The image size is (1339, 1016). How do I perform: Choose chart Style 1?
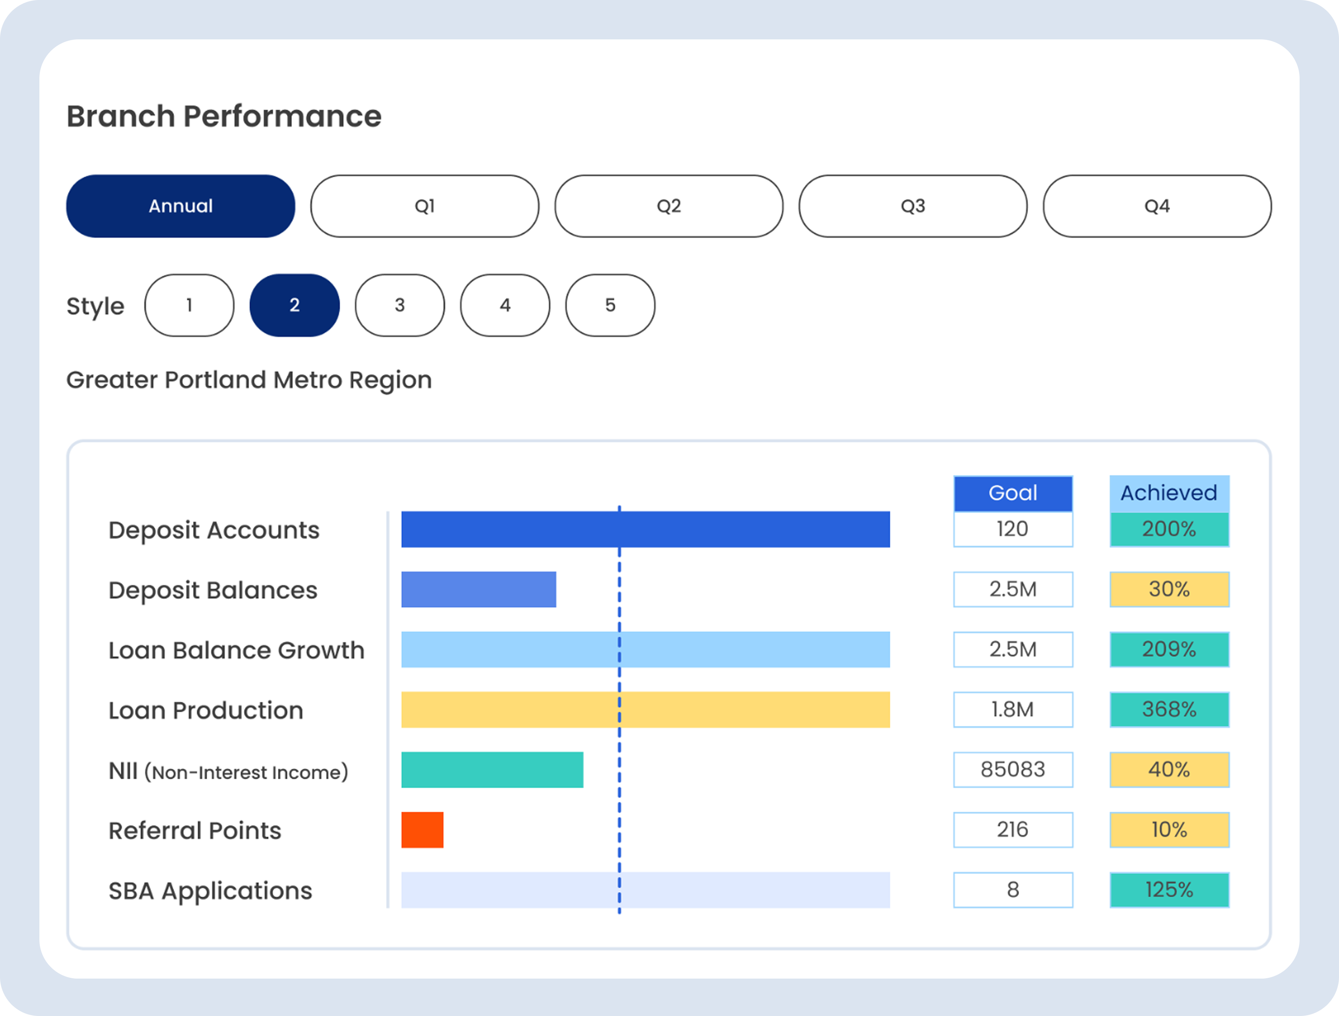(189, 306)
